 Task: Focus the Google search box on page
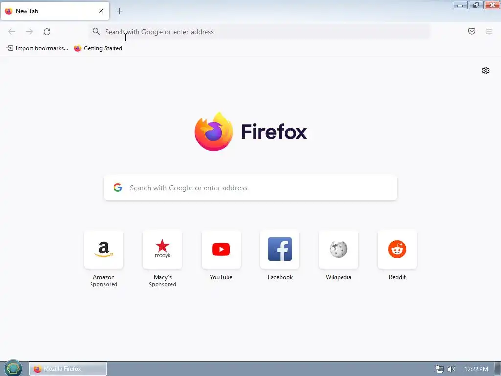(250, 188)
